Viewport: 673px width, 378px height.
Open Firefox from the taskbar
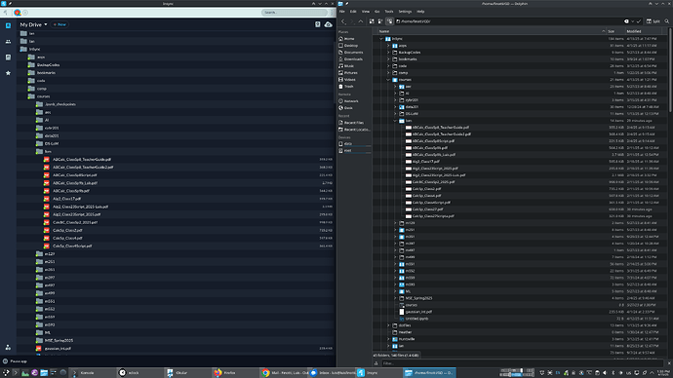[x=225, y=373]
